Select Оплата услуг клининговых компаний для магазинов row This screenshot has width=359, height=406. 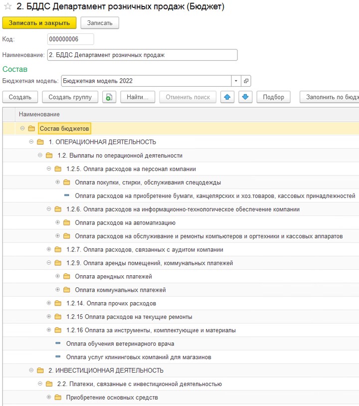(x=180, y=357)
